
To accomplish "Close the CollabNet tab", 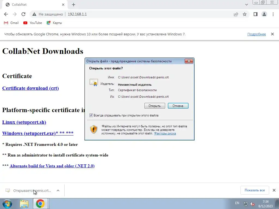I will coord(63,5).
